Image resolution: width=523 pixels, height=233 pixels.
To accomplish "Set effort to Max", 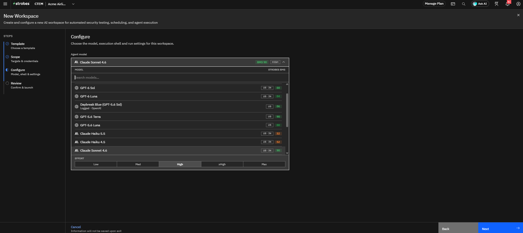I will click(x=264, y=164).
